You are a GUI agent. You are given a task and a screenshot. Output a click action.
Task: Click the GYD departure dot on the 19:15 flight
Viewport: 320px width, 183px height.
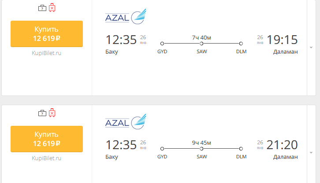coord(162,44)
